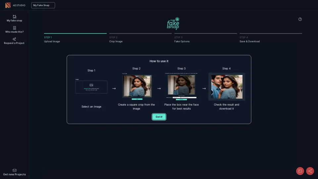The height and width of the screenshot is (179, 318).
Task: Click the red feedback icon button
Action: [x=300, y=171]
